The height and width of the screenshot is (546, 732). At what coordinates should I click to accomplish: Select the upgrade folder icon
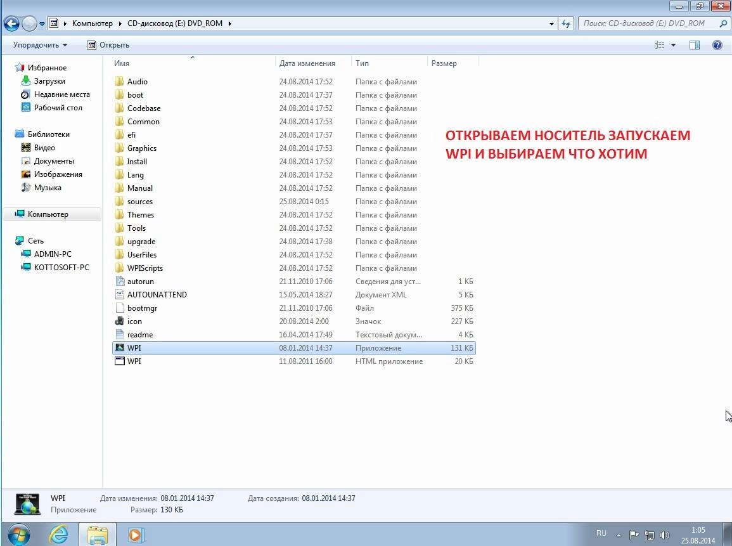pyautogui.click(x=120, y=241)
